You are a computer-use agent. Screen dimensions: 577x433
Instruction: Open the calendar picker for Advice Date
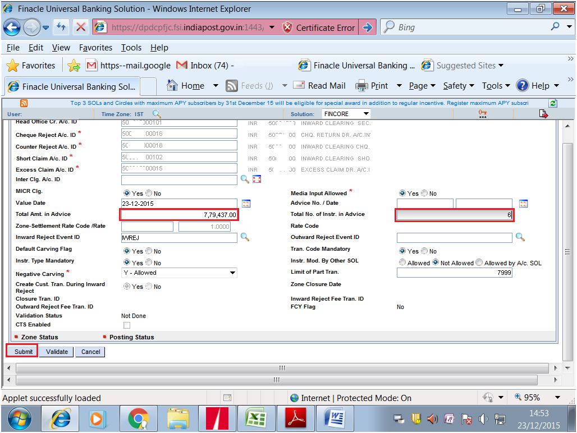(x=524, y=204)
